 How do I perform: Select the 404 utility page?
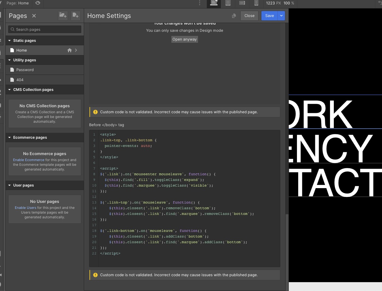45,80
